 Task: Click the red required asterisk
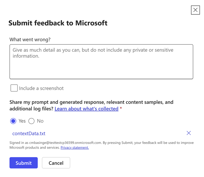tap(121, 108)
